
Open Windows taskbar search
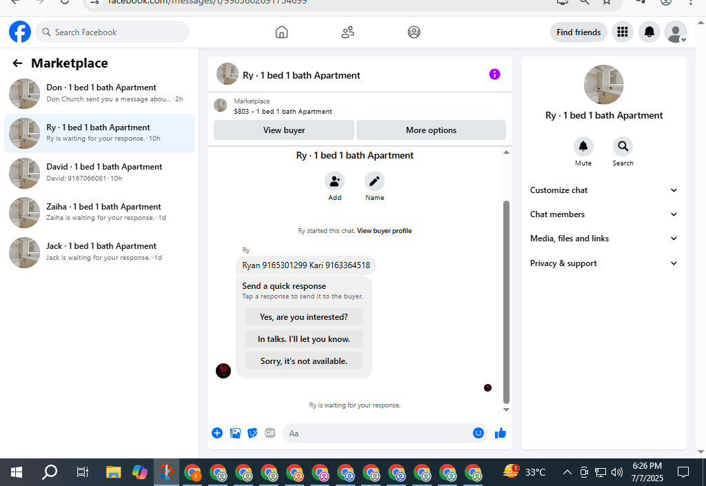tap(50, 472)
